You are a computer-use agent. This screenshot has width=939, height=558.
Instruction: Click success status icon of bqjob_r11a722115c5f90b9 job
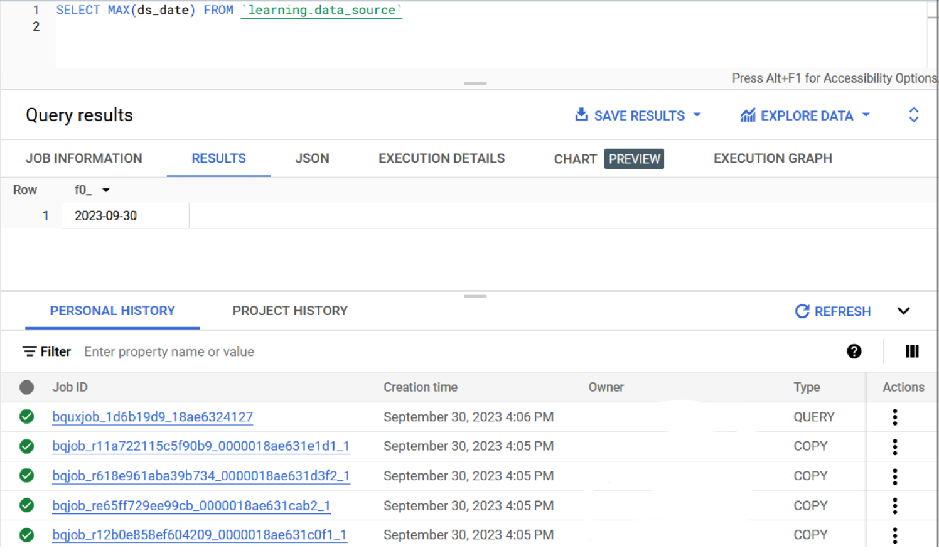coord(26,446)
